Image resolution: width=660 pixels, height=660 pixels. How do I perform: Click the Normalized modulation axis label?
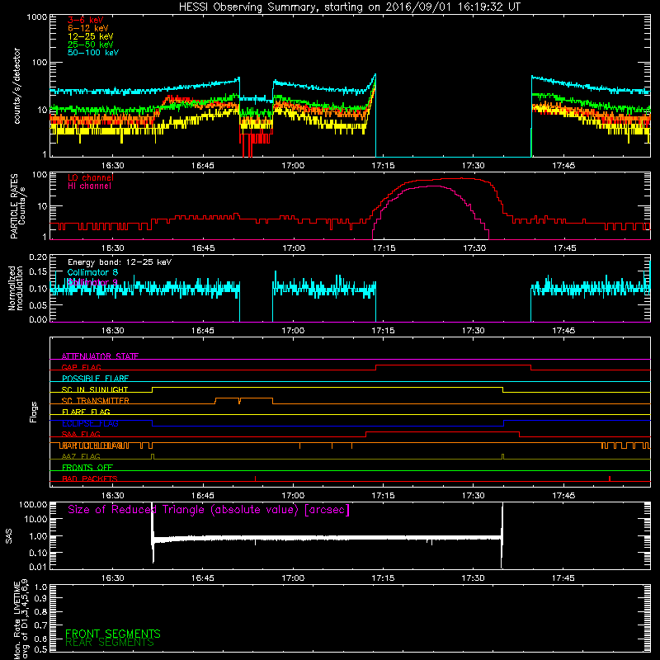[16, 288]
